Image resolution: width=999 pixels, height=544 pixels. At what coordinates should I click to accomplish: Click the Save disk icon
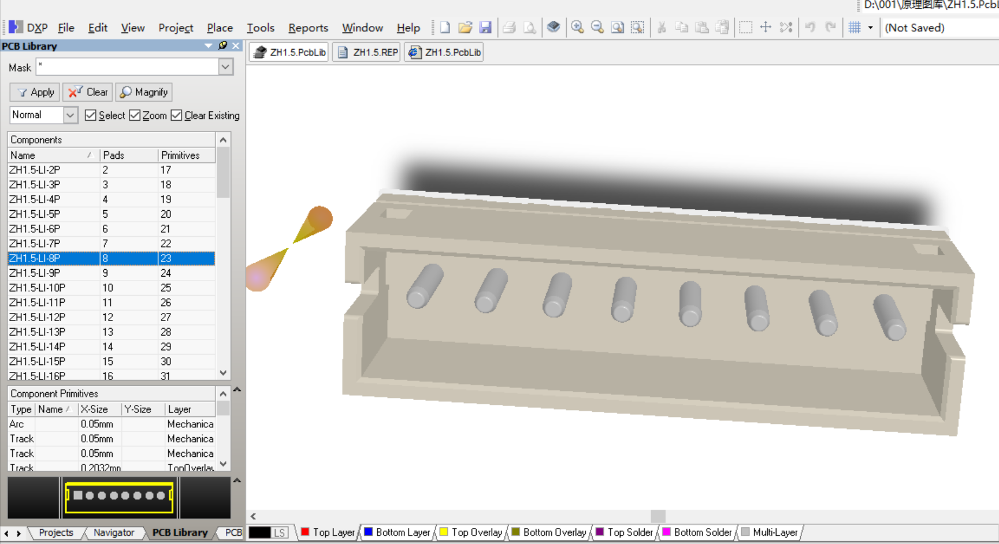pos(485,27)
